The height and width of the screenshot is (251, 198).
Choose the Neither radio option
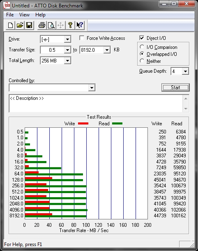pos(142,61)
